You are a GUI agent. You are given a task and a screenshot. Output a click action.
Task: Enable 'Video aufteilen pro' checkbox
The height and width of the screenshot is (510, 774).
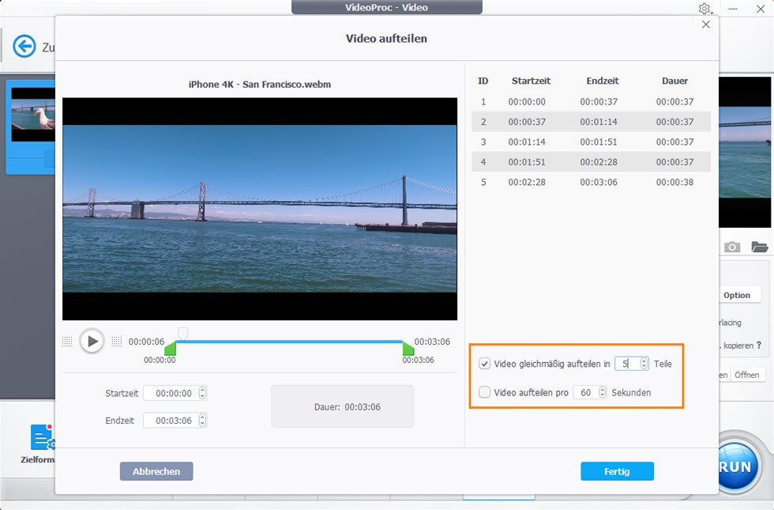coord(485,392)
